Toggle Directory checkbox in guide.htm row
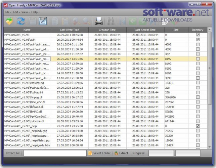The height and width of the screenshot is (168, 216). coord(198,145)
